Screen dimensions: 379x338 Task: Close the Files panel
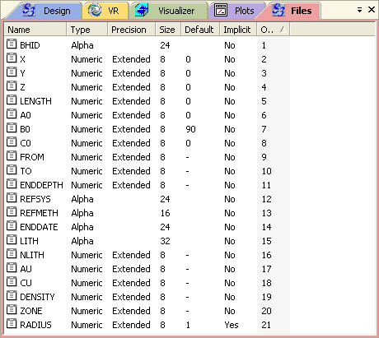point(372,10)
